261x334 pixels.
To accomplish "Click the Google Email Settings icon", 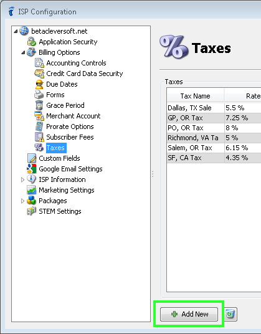I will [32, 169].
